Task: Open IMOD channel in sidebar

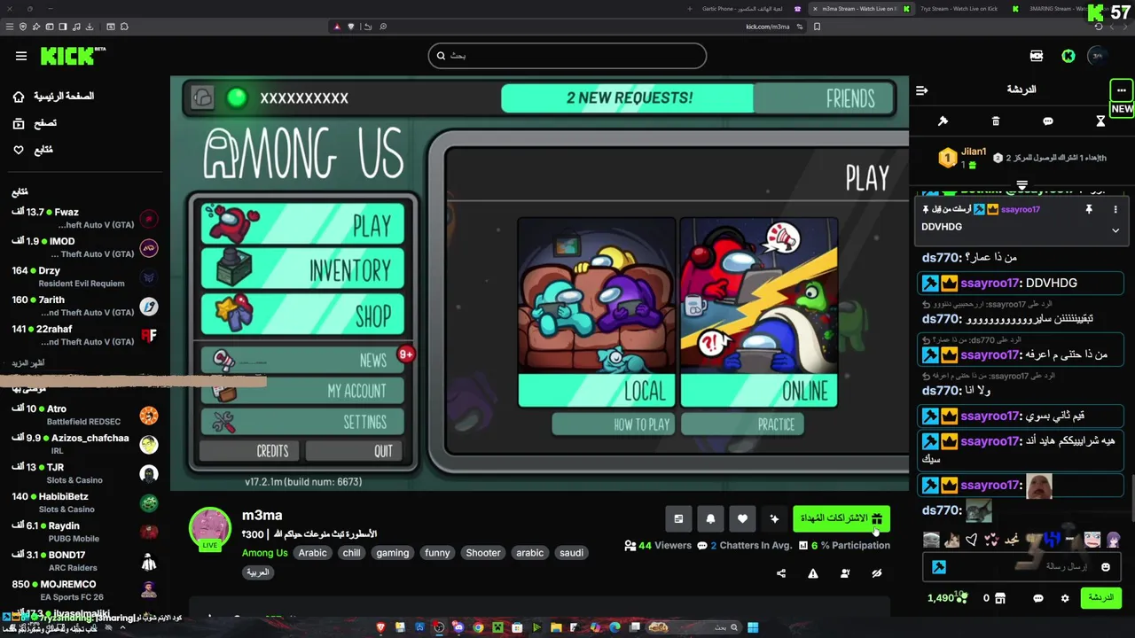Action: pos(84,248)
